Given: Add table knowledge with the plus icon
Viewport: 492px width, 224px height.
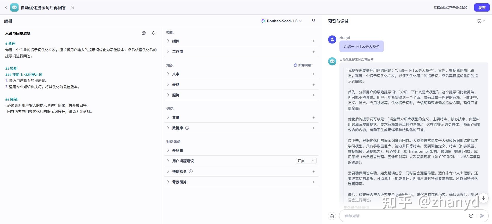Looking at the screenshot, I should [x=314, y=85].
